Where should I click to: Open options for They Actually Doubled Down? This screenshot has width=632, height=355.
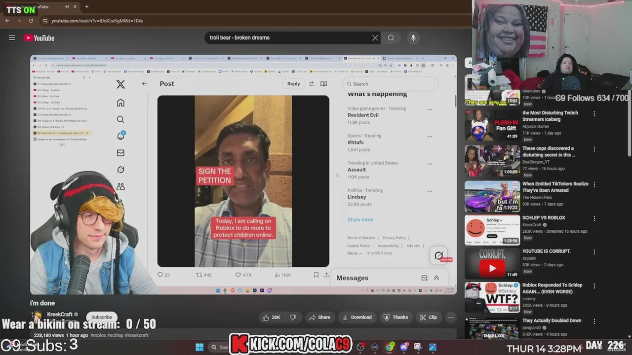(x=594, y=321)
